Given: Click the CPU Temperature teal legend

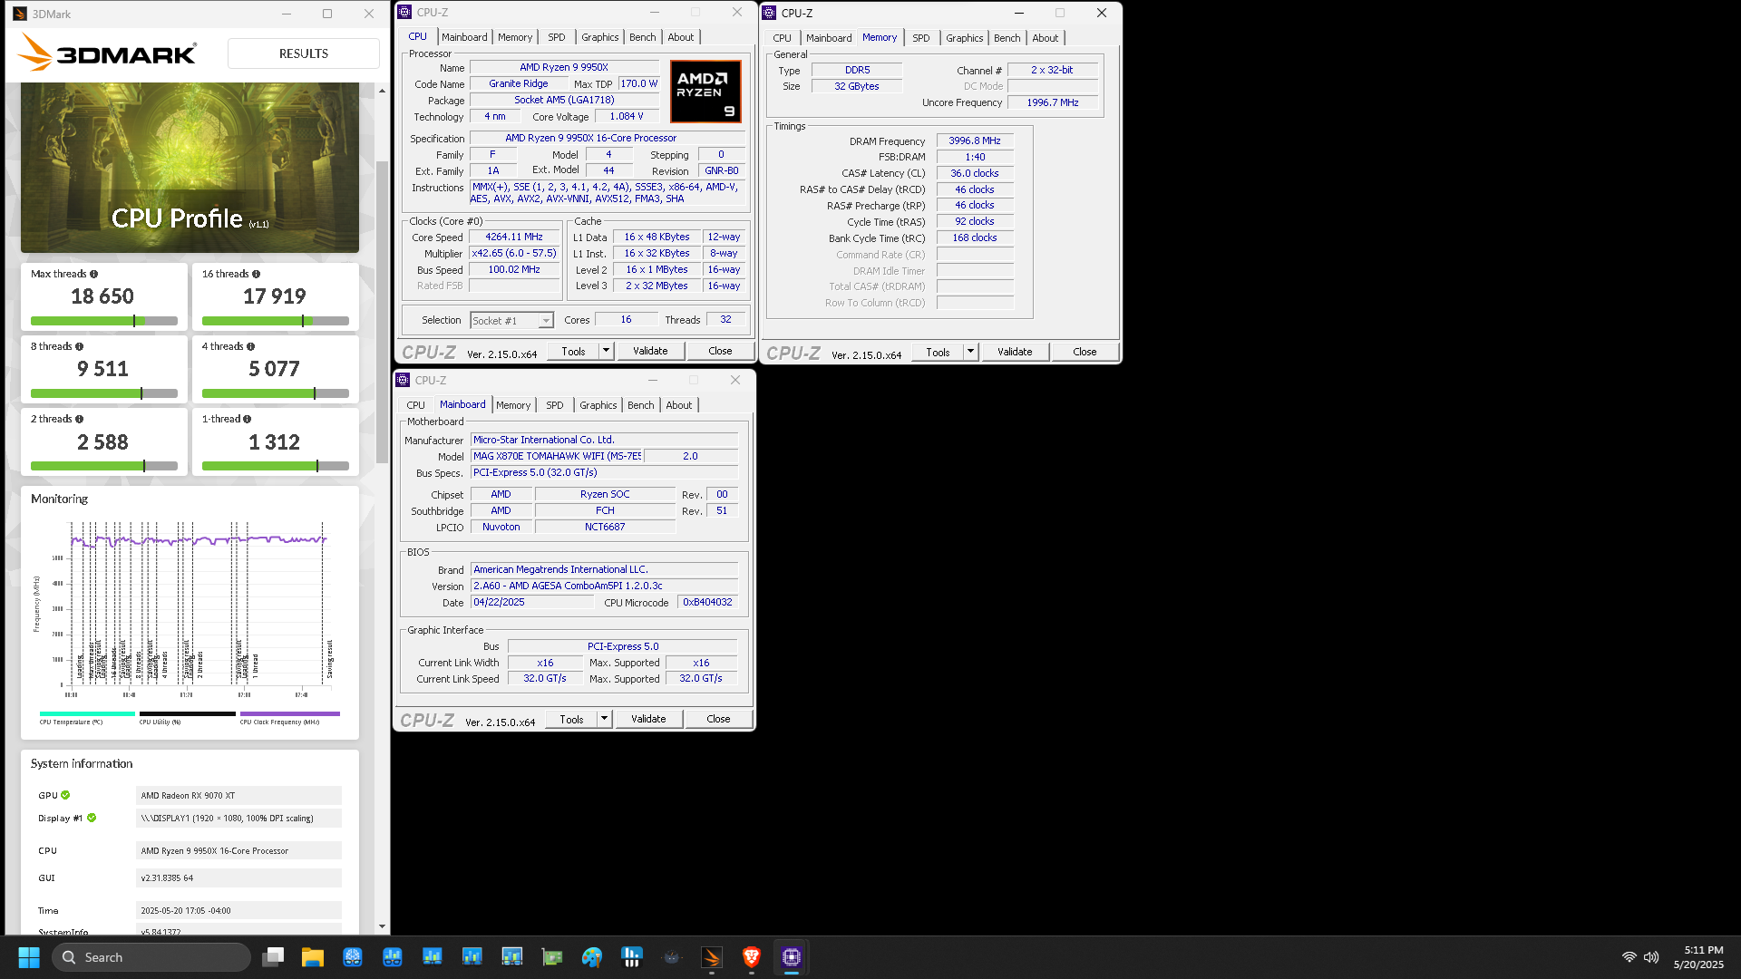Looking at the screenshot, I should click(x=87, y=718).
